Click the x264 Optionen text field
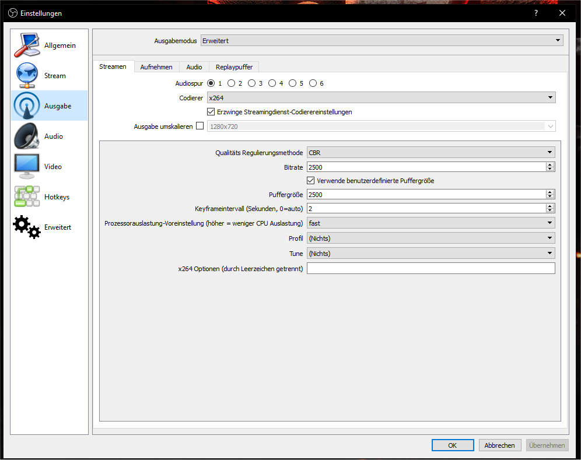581x460 pixels. click(430, 269)
